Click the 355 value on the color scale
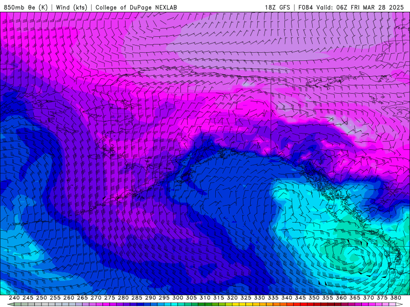This screenshot has height=307, width=410. point(327,298)
